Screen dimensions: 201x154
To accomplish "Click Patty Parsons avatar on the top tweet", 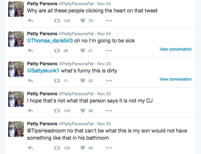I will tap(16, 9).
